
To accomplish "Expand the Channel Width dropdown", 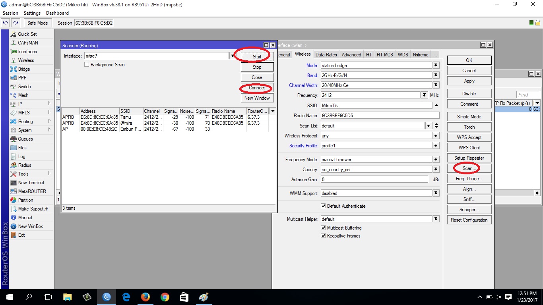I will click(436, 85).
